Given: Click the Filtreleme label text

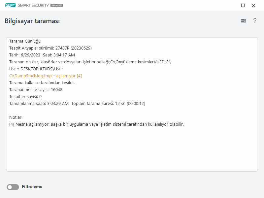Looking at the screenshot, I should (x=32, y=187).
